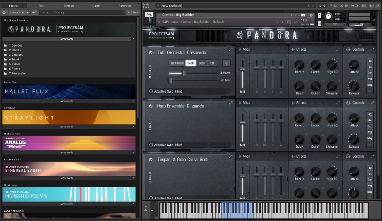
Task: Adjust the +0 bars slider in Tutti Orchestra
Action: (170, 80)
